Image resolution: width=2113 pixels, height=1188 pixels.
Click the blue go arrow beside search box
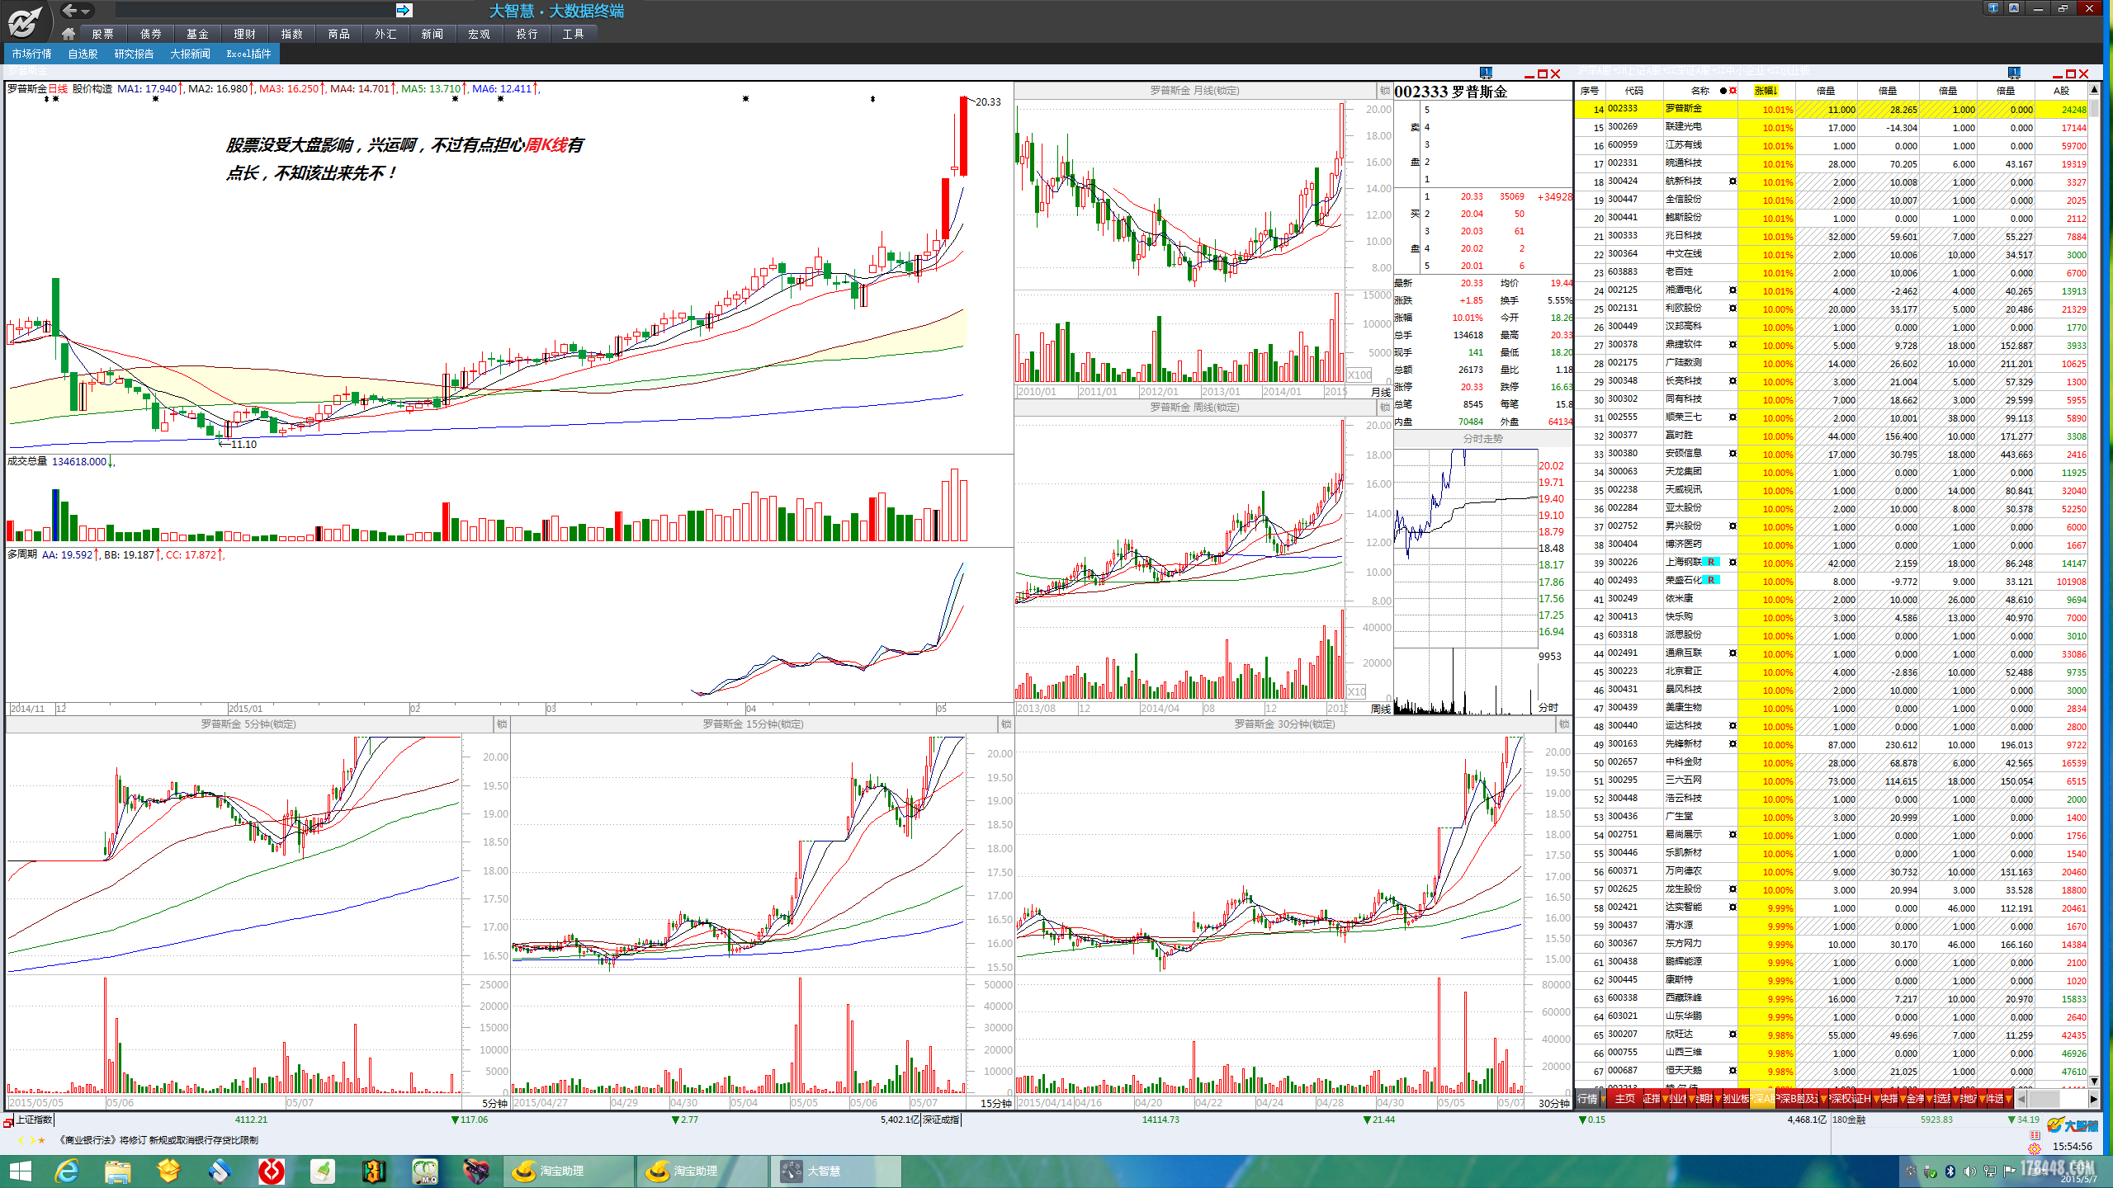click(404, 11)
